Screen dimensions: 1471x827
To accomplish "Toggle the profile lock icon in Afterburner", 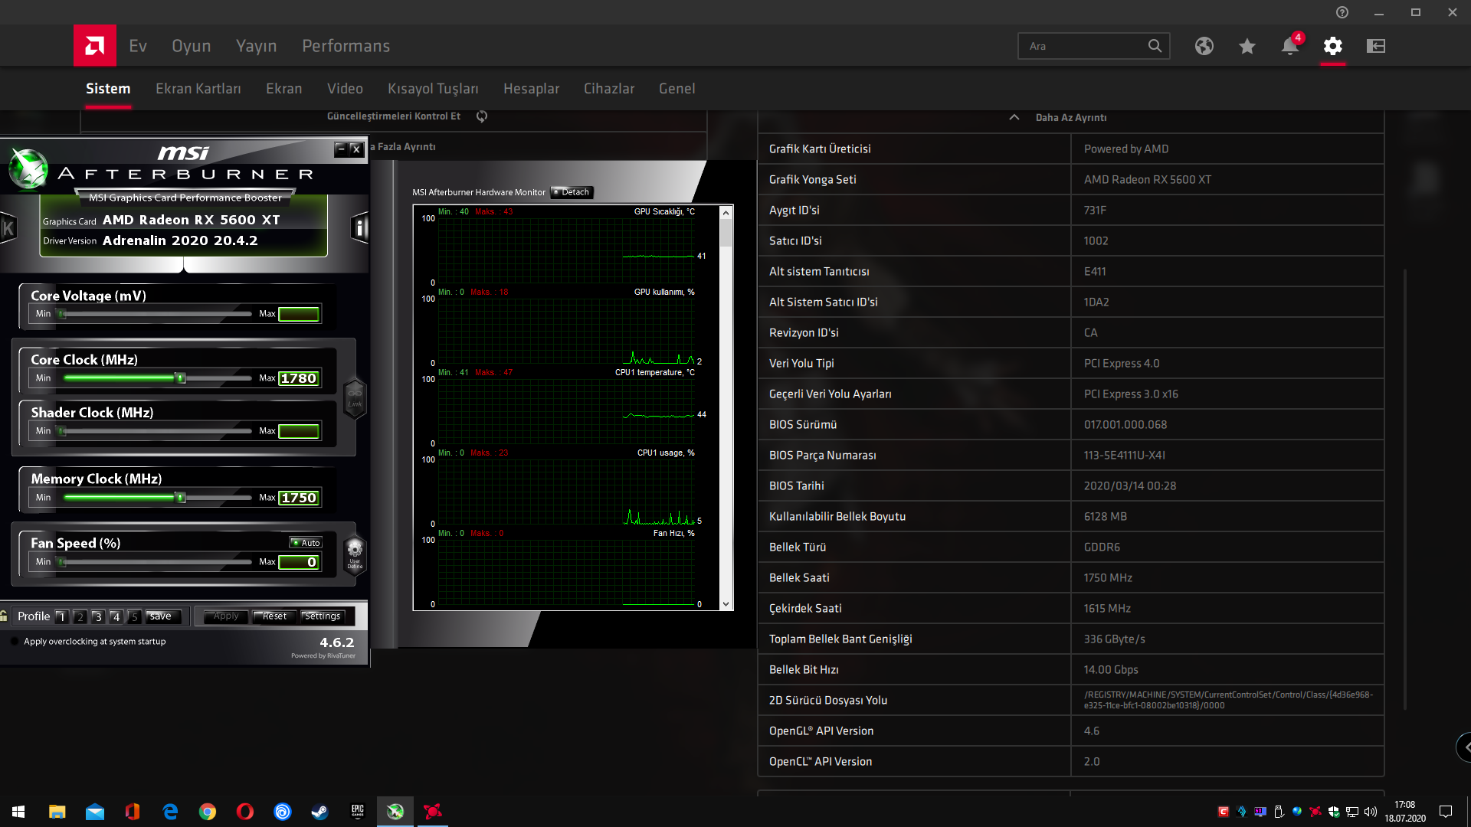I will (5, 616).
